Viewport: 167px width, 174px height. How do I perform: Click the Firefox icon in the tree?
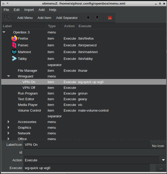[14, 38]
